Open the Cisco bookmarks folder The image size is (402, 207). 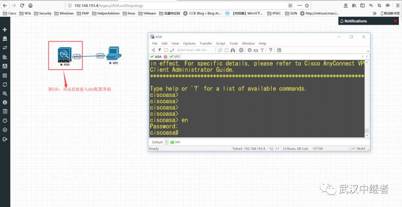(x=9, y=13)
